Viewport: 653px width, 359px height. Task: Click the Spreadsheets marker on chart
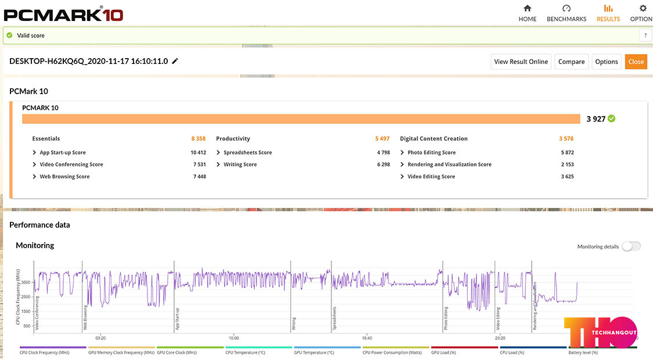(x=334, y=318)
